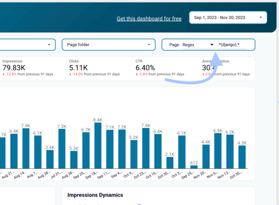Open the Regex match type dropdown
This screenshot has width=279, height=205.
[x=198, y=45]
